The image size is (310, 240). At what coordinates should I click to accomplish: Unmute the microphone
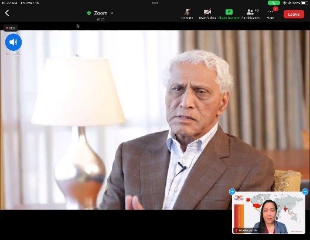187,14
